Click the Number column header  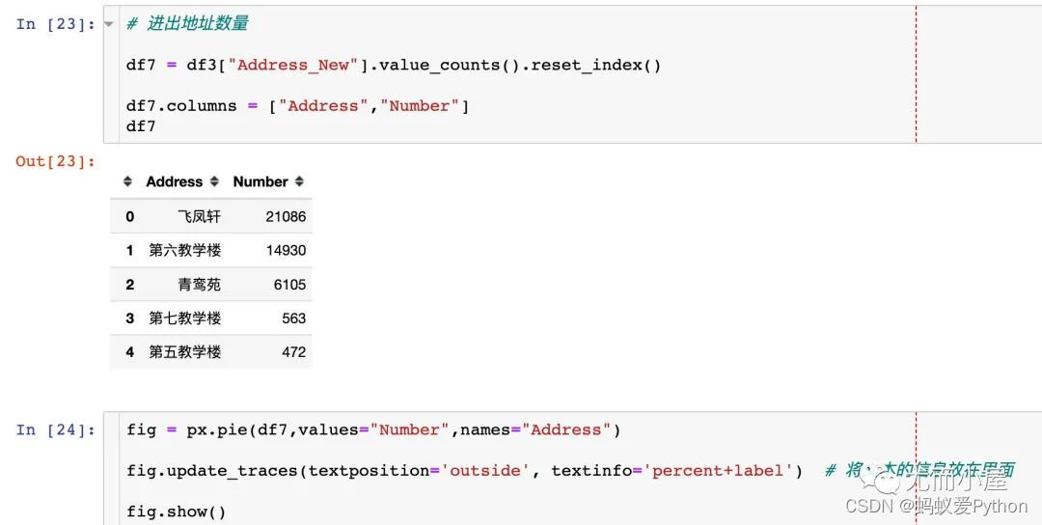point(260,181)
